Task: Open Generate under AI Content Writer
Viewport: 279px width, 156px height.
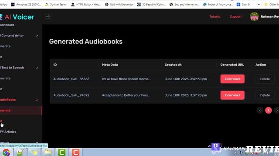Action: point(5,46)
